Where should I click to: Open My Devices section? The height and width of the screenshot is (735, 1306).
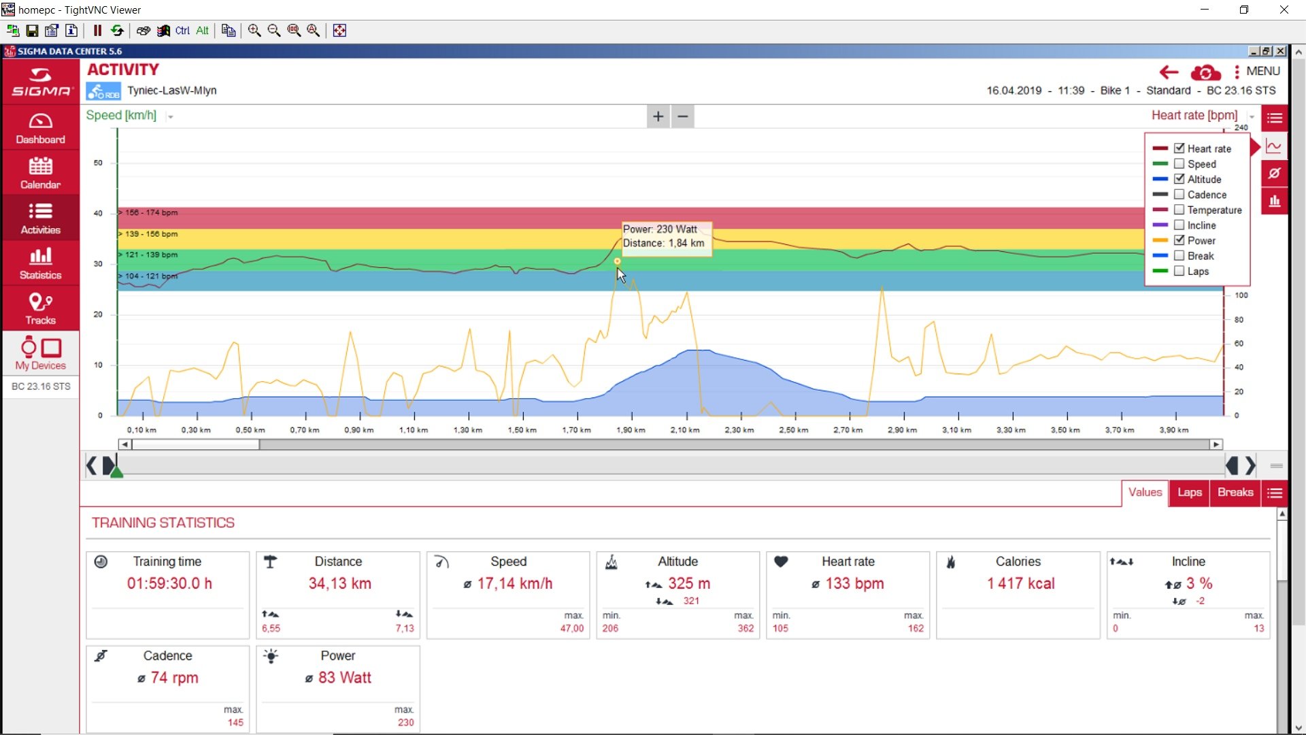40,353
